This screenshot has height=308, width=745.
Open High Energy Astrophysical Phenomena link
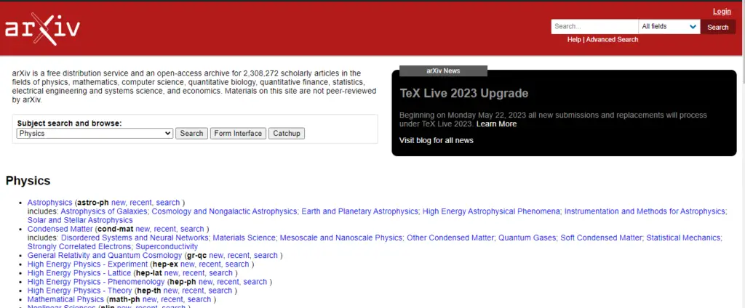point(491,211)
